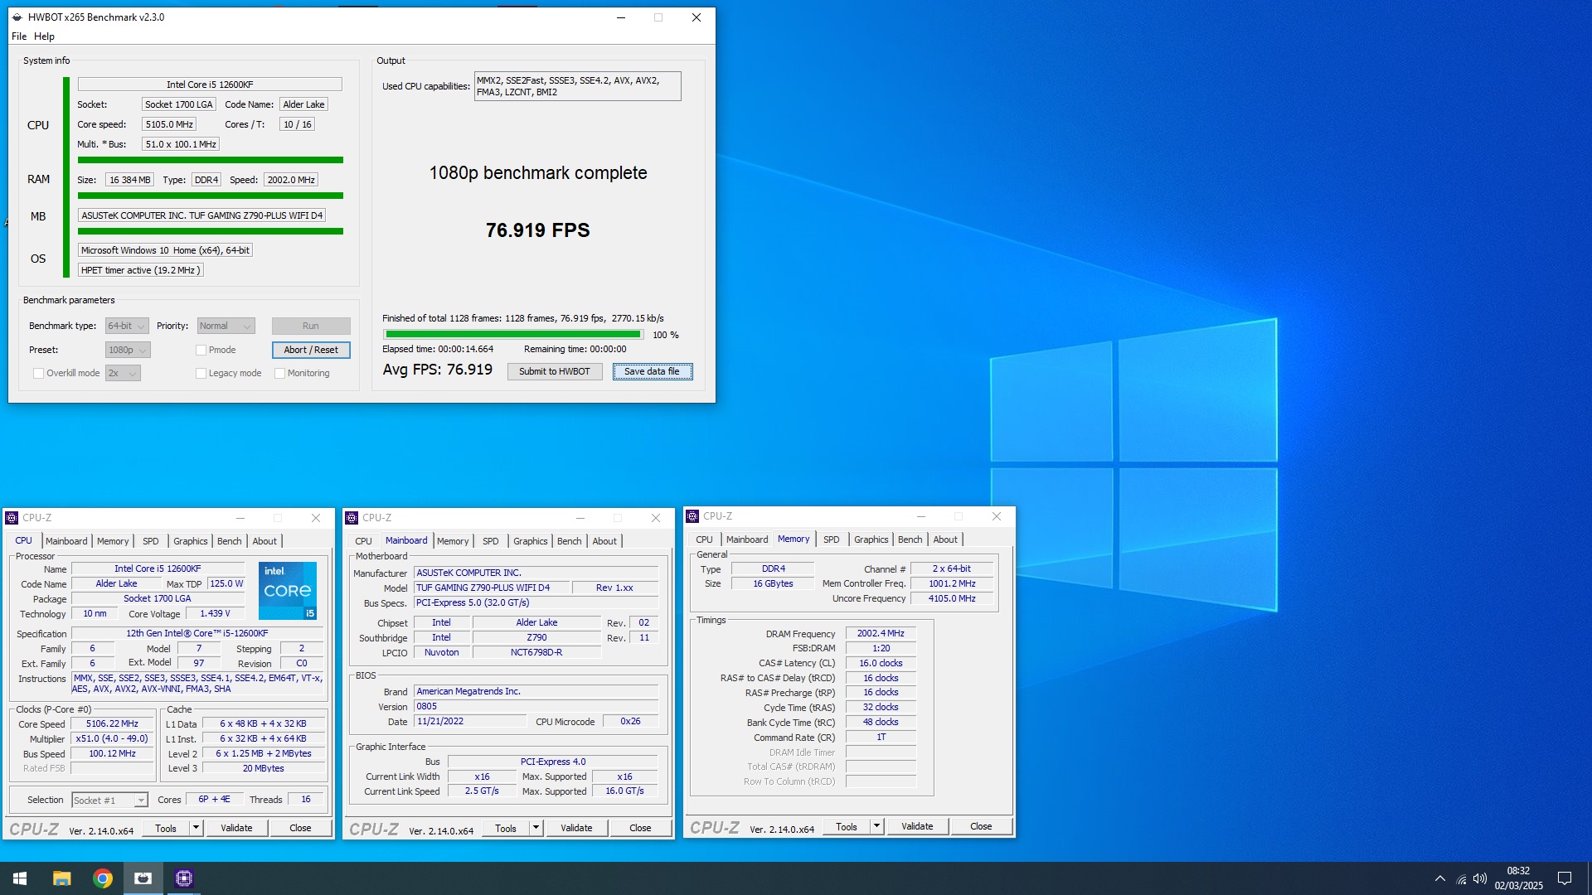Click DRAM Frequency 2002.4 MHz value
The height and width of the screenshot is (895, 1592).
[881, 634]
